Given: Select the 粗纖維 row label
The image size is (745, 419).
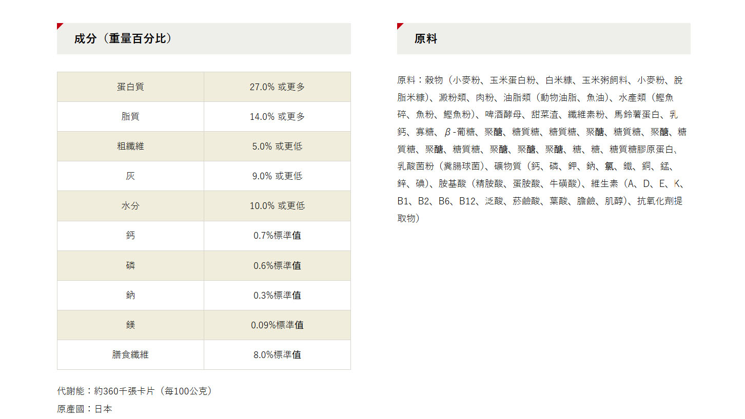Looking at the screenshot, I should [130, 146].
